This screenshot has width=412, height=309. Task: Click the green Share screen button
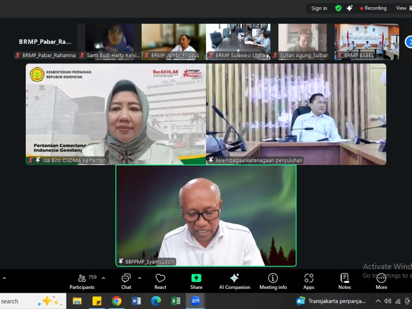[x=196, y=281]
